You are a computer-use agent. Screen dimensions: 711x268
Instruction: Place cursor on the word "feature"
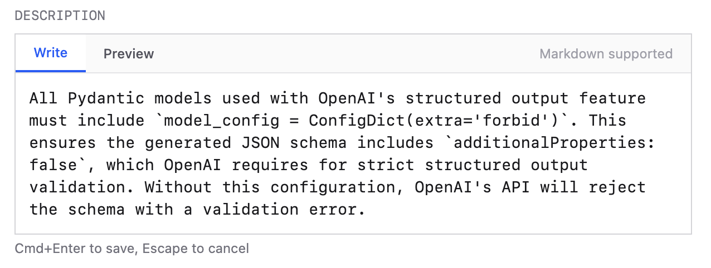pyautogui.click(x=612, y=98)
